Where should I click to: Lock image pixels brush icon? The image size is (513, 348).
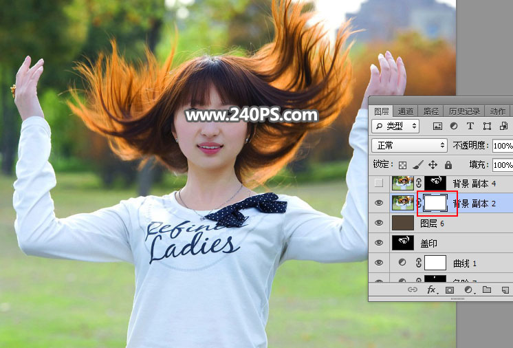(x=418, y=165)
